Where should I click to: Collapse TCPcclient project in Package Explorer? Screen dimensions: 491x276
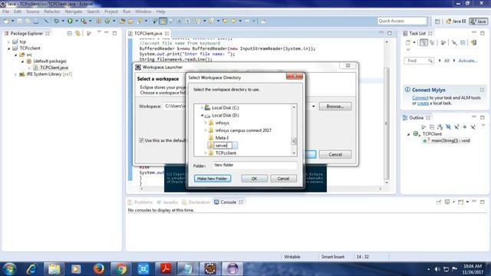(x=8, y=48)
